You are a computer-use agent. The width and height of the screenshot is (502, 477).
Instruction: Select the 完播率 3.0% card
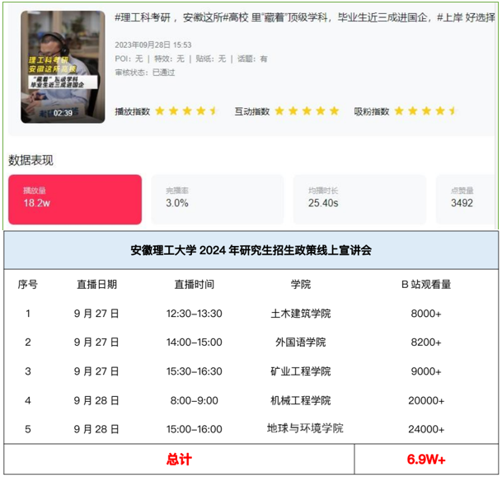(x=218, y=200)
